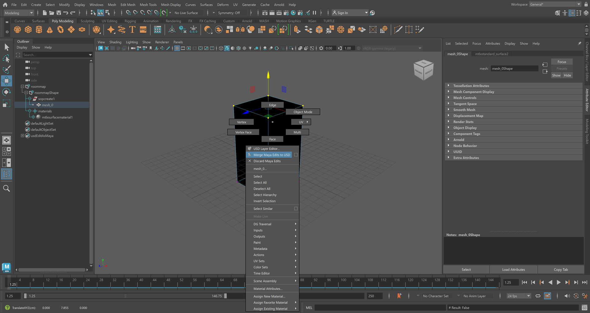Image resolution: width=590 pixels, height=313 pixels.
Task: Toggle the shelf Custom tab
Action: tap(229, 21)
